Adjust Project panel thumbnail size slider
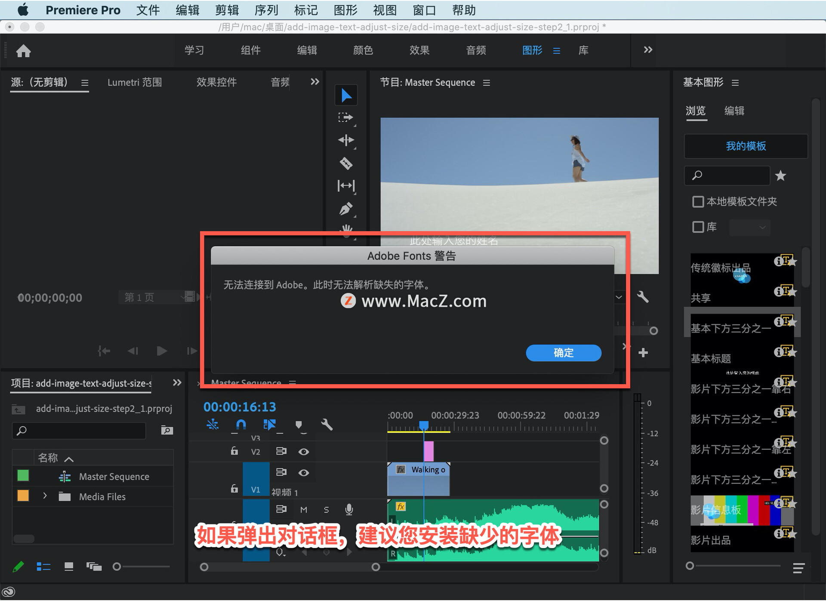826x601 pixels. coord(117,567)
